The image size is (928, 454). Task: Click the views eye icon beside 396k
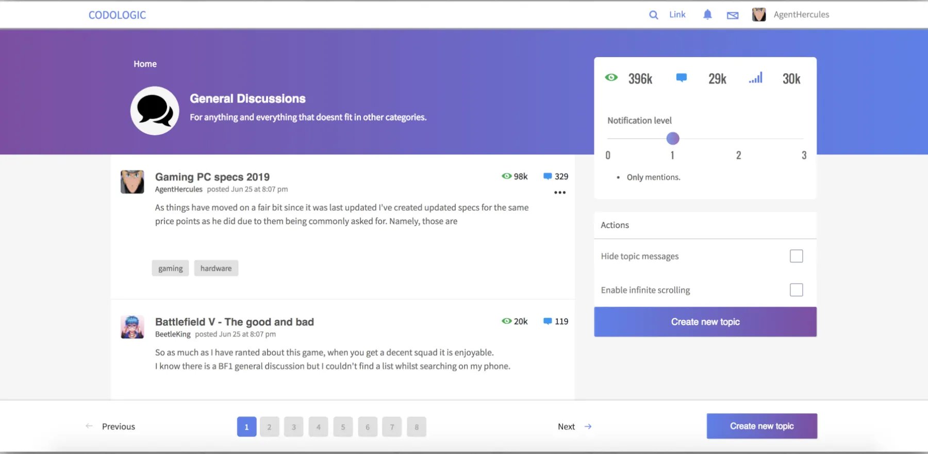611,78
